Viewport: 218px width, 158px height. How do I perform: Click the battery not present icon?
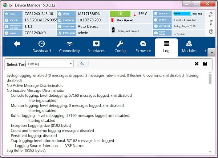(x=113, y=30)
